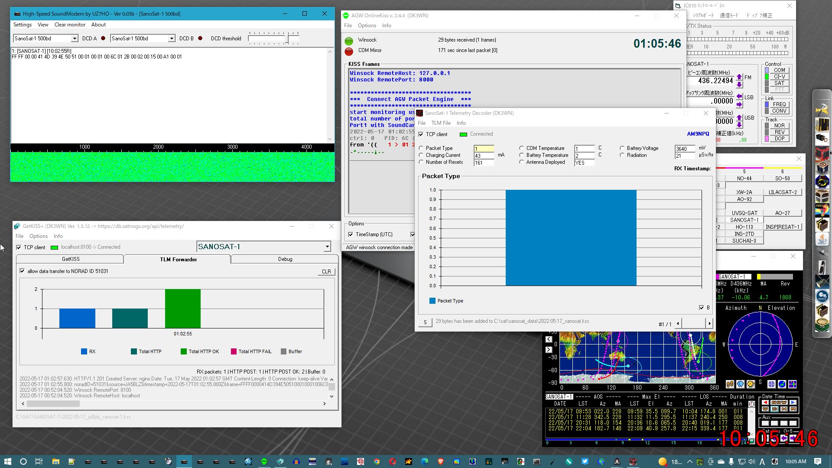832x468 pixels.
Task: Click right arrow button beside tracker map
Action: (x=549, y=350)
